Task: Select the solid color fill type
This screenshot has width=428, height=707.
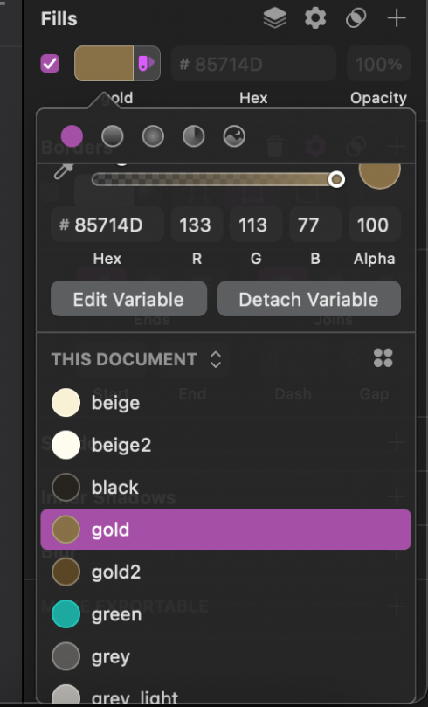Action: 72,136
